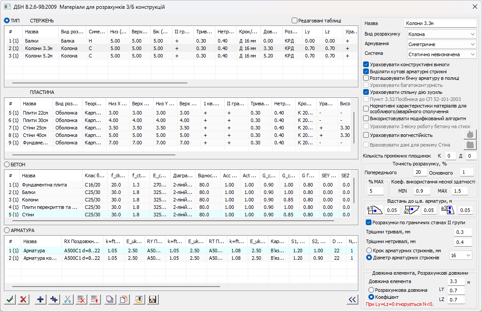The image size is (482, 312).
Task: Select the Колони 5.2м table row
Action: [x=39, y=56]
